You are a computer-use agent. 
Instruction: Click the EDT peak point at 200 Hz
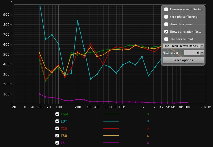click(78, 20)
